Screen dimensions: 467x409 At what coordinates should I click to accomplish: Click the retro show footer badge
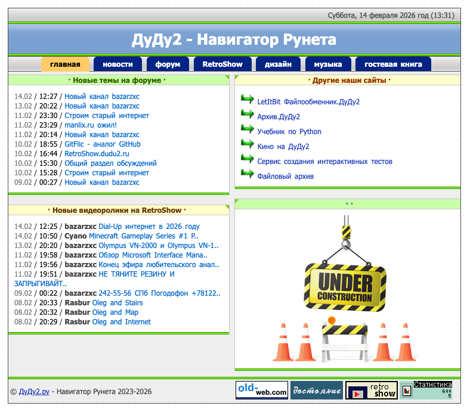pyautogui.click(x=371, y=391)
